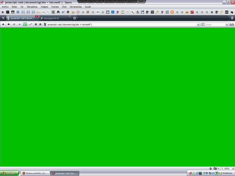Click the orange Blogger bookmark icon

coord(172,12)
